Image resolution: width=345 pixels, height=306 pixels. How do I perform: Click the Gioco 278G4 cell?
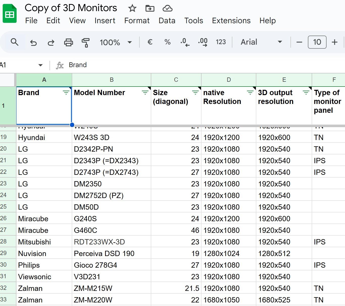point(112,265)
